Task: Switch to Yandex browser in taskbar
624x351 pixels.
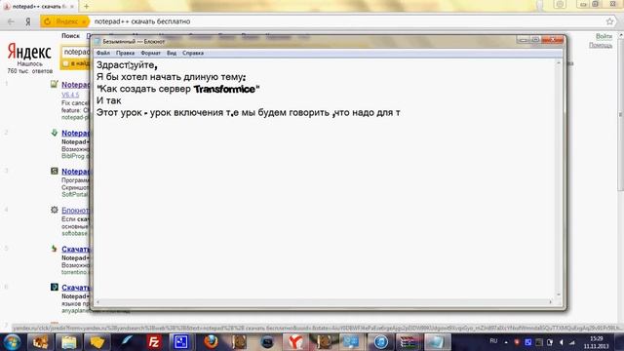Action: tap(295, 342)
